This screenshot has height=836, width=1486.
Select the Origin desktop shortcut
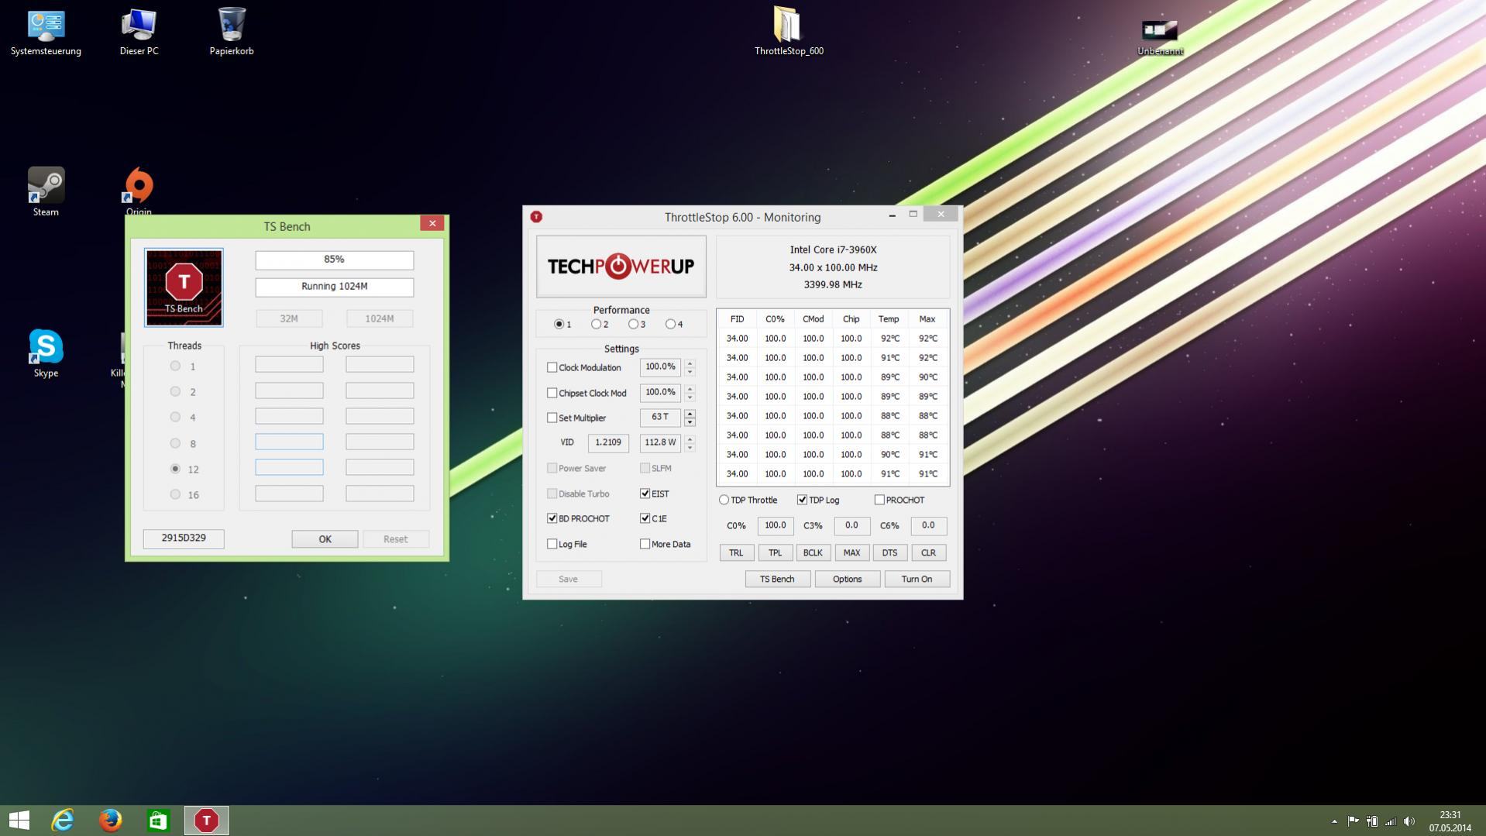139,191
